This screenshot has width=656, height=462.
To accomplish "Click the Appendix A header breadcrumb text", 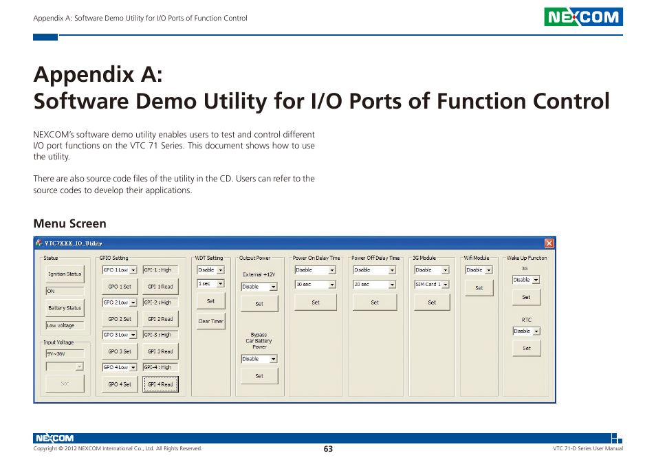I will [140, 18].
